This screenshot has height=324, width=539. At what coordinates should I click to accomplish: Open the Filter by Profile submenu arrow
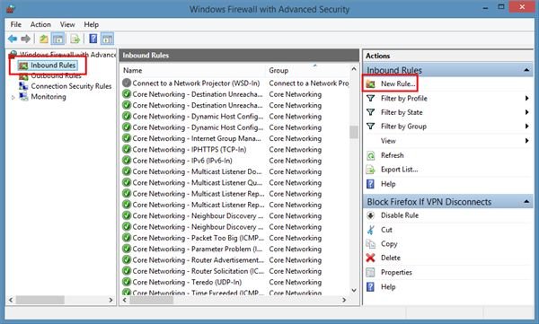tap(526, 98)
